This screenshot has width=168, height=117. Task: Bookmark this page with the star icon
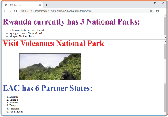151,11
